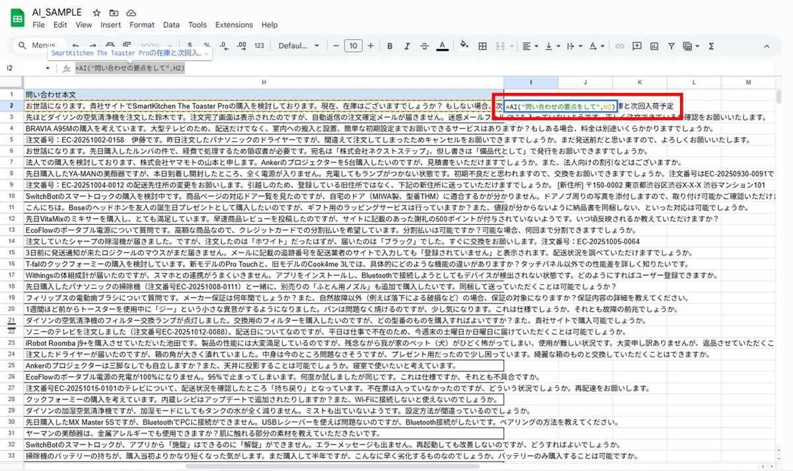The image size is (793, 471).
Task: Select column H header
Action: point(264,82)
